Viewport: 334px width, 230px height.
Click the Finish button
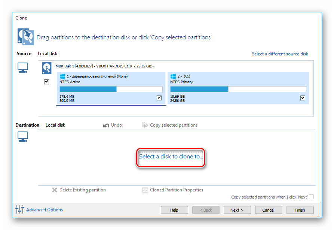coord(300,210)
